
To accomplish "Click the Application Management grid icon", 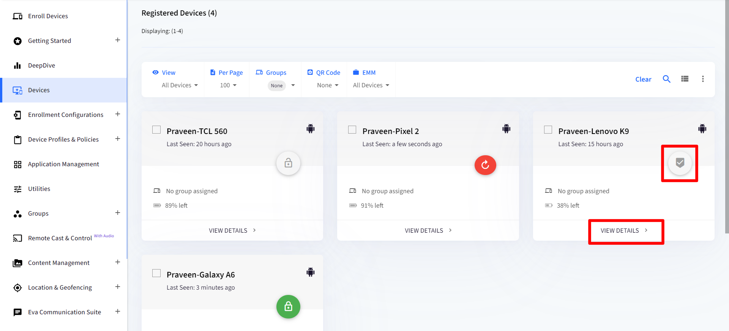I will tap(17, 164).
